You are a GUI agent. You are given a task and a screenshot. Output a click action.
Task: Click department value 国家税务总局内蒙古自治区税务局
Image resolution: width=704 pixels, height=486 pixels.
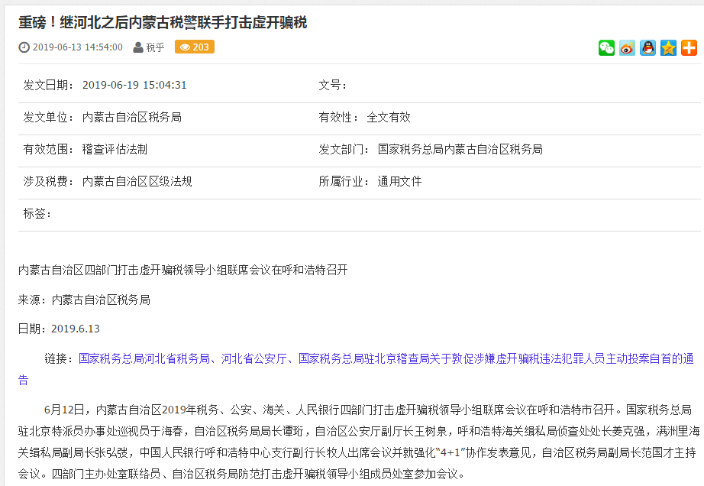460,149
